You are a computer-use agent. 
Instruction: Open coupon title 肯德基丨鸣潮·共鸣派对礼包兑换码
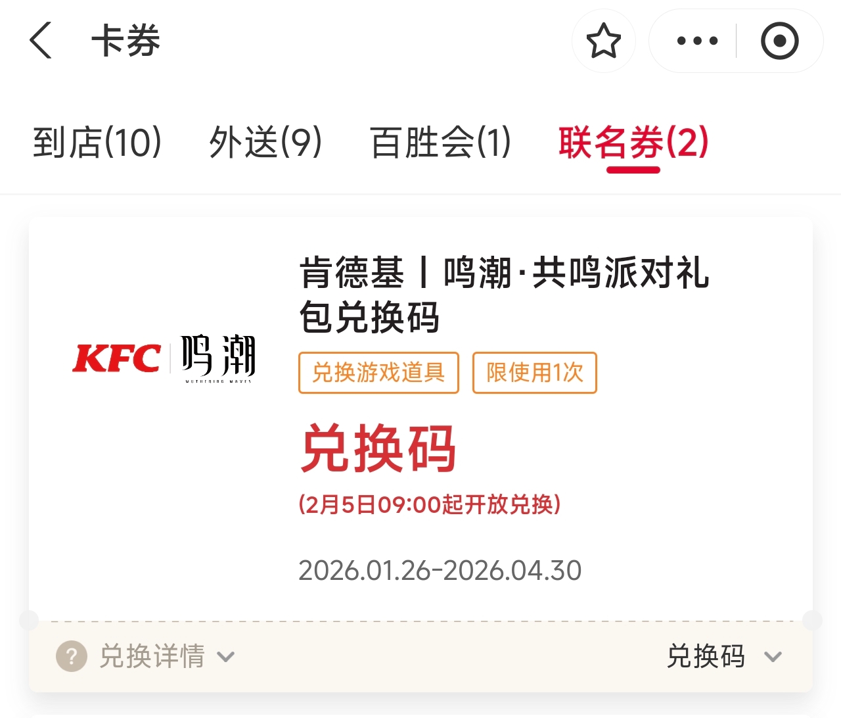(503, 294)
